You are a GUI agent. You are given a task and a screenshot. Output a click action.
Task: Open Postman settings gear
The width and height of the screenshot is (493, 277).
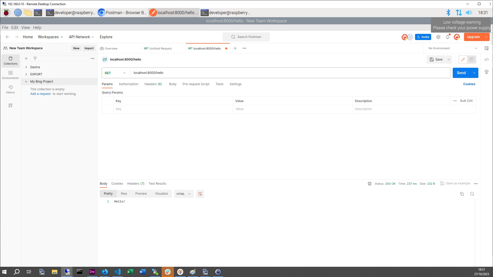[438, 37]
